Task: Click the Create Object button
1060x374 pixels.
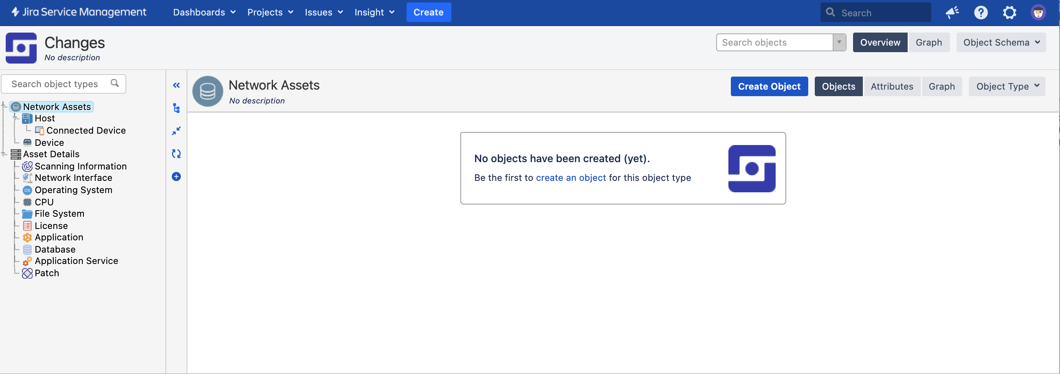Action: coord(769,86)
